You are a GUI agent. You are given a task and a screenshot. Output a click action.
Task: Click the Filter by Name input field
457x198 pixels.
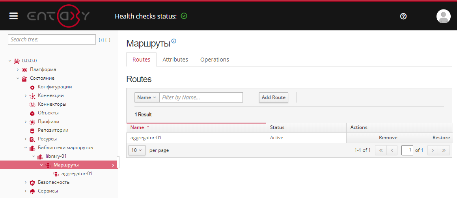[201, 97]
